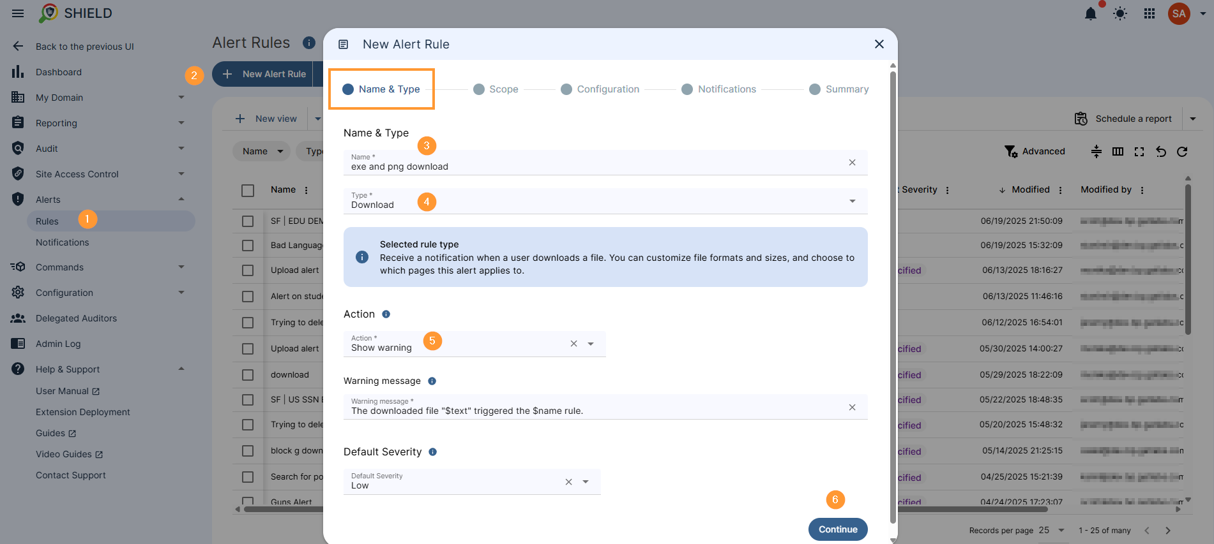Viewport: 1214px width, 544px height.
Task: Check the download row checkbox
Action: coord(248,375)
